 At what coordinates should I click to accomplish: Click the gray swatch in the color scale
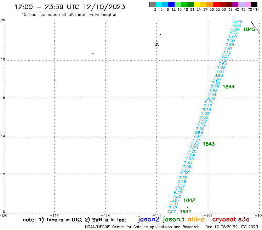(153, 4)
